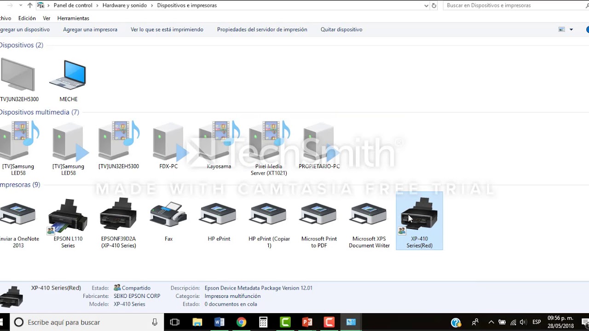Click the change view icon

tap(562, 29)
